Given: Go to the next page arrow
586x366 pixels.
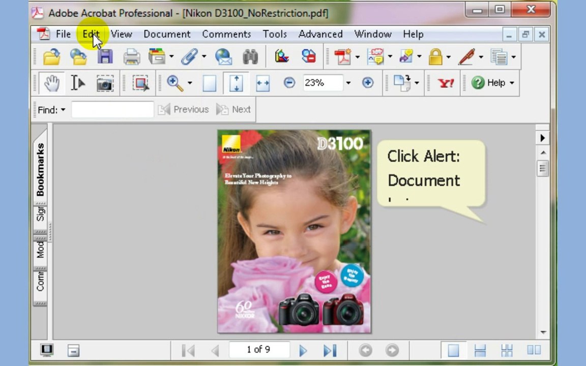Looking at the screenshot, I should click(303, 350).
